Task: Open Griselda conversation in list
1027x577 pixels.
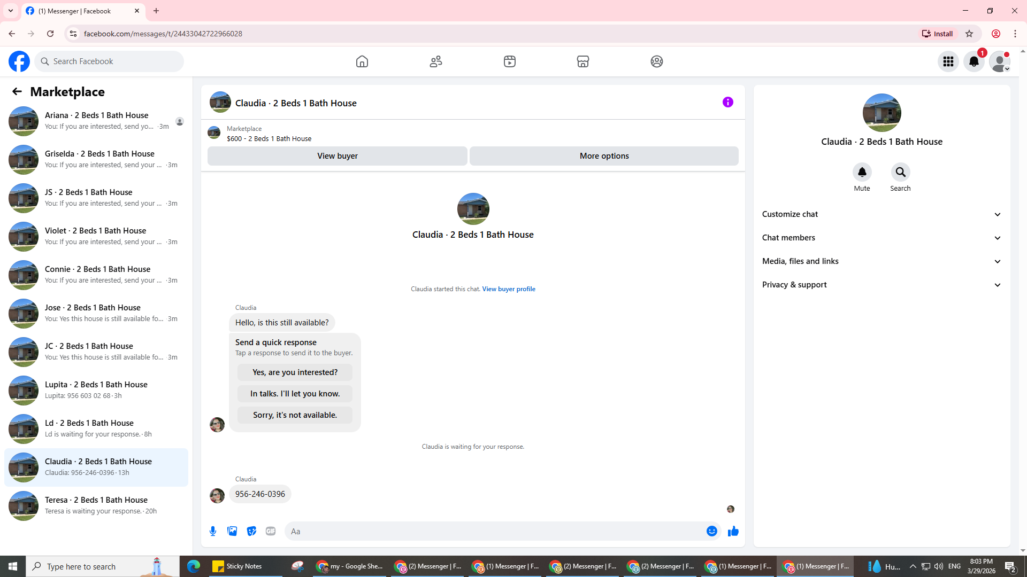Action: click(96, 160)
